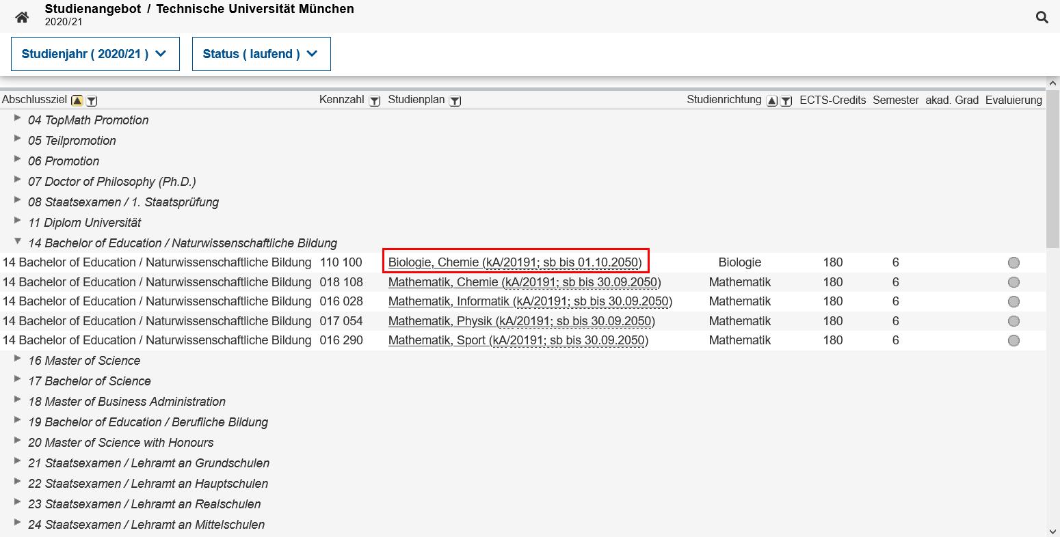
Task: Open the Mathematik, Physik study plan link
Action: coord(521,321)
